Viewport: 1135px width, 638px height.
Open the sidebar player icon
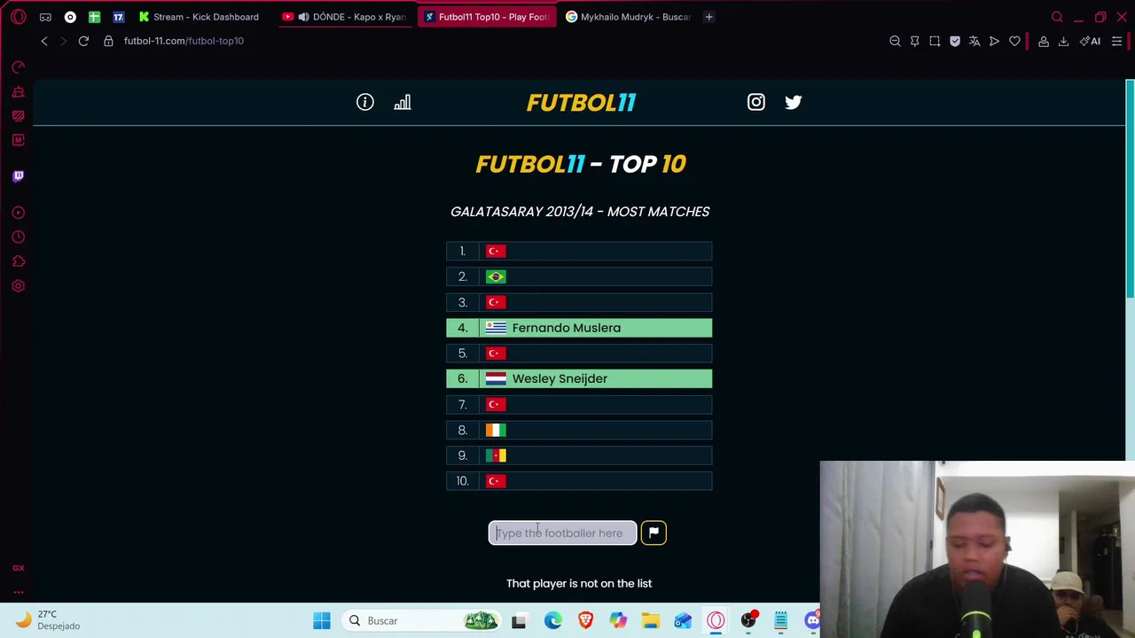pos(18,213)
